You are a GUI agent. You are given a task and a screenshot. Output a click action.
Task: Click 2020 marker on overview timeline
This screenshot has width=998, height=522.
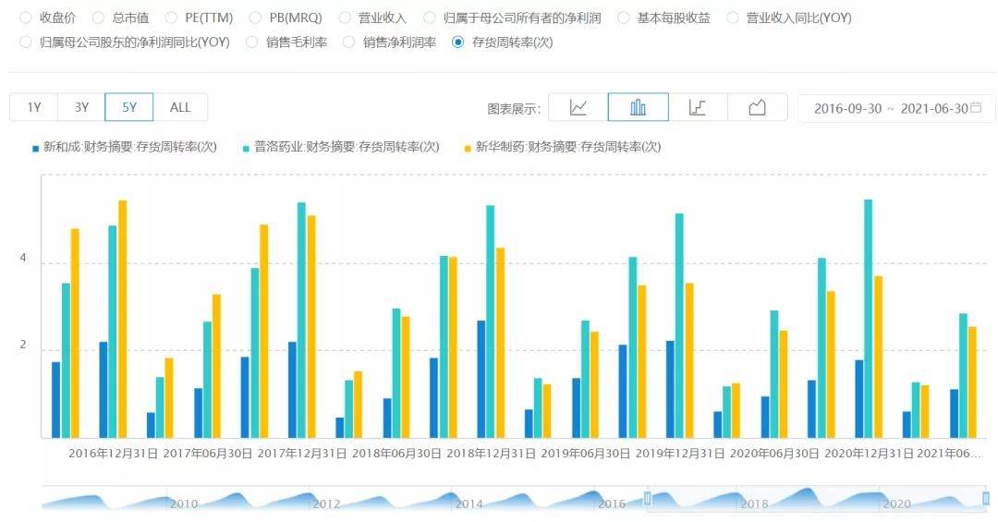point(896,504)
